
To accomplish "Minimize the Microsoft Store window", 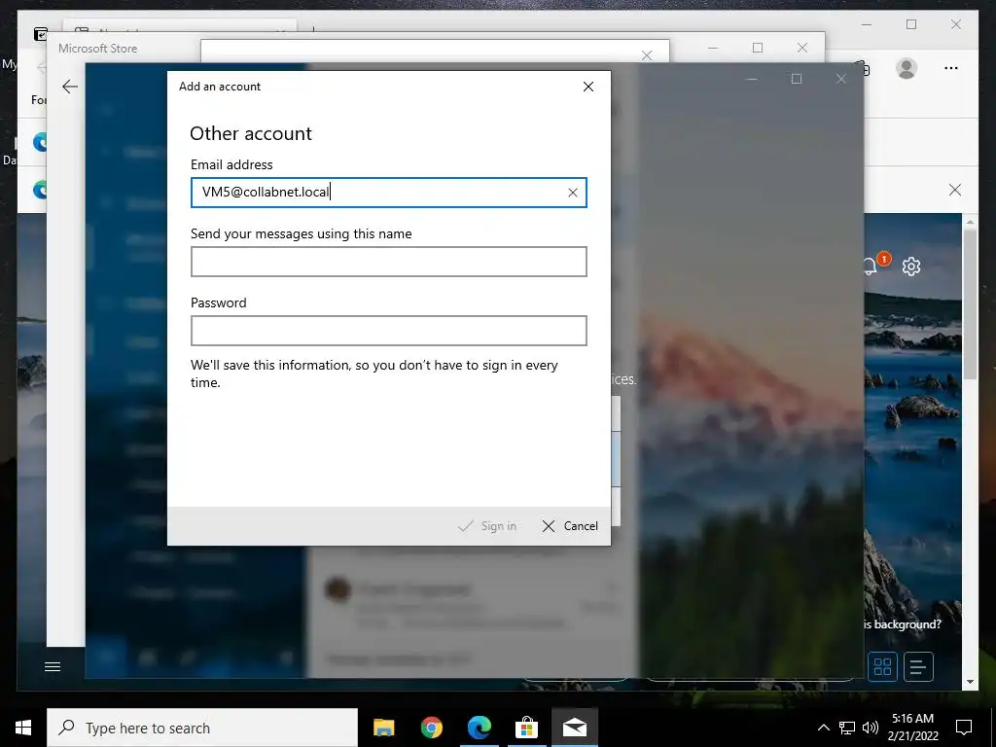I will pos(713,48).
